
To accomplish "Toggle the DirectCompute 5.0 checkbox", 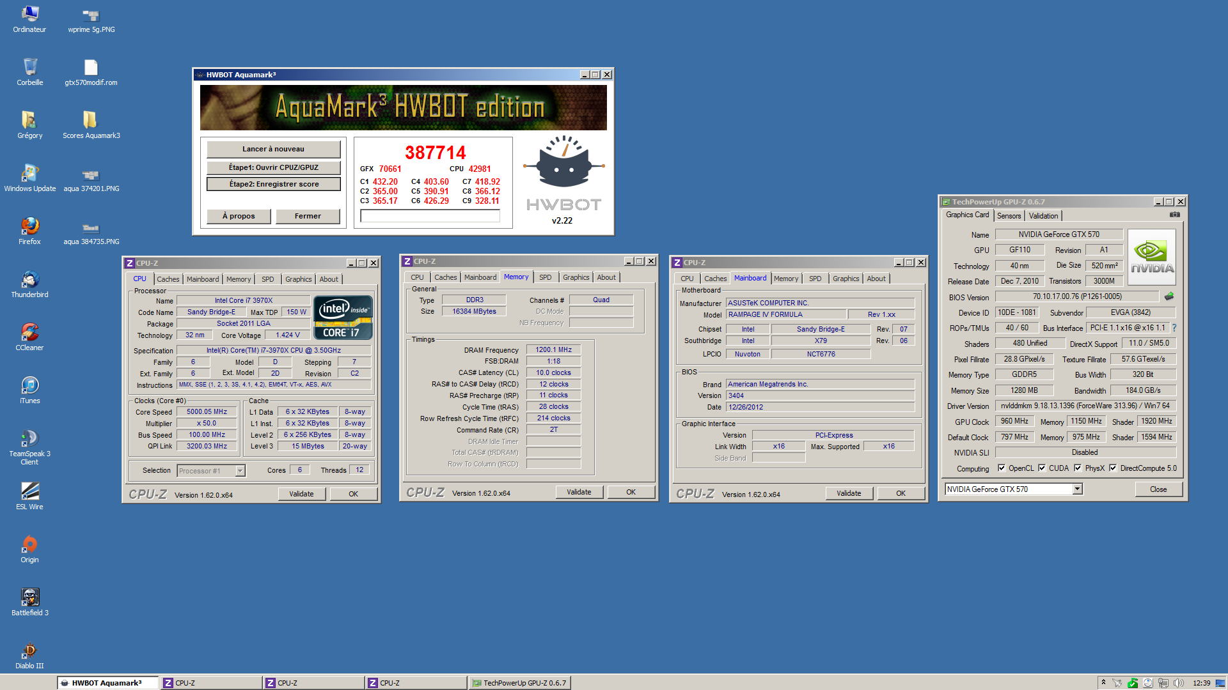I will (1113, 468).
